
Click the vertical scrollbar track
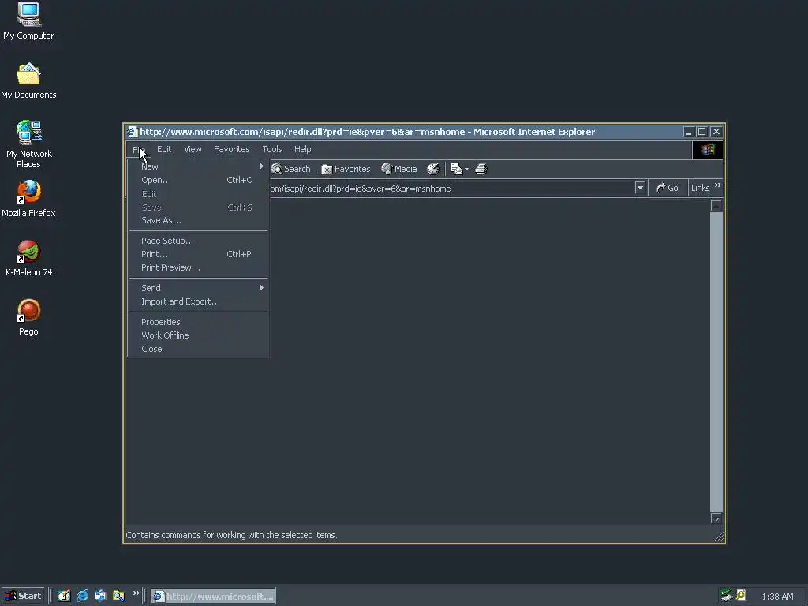point(716,361)
